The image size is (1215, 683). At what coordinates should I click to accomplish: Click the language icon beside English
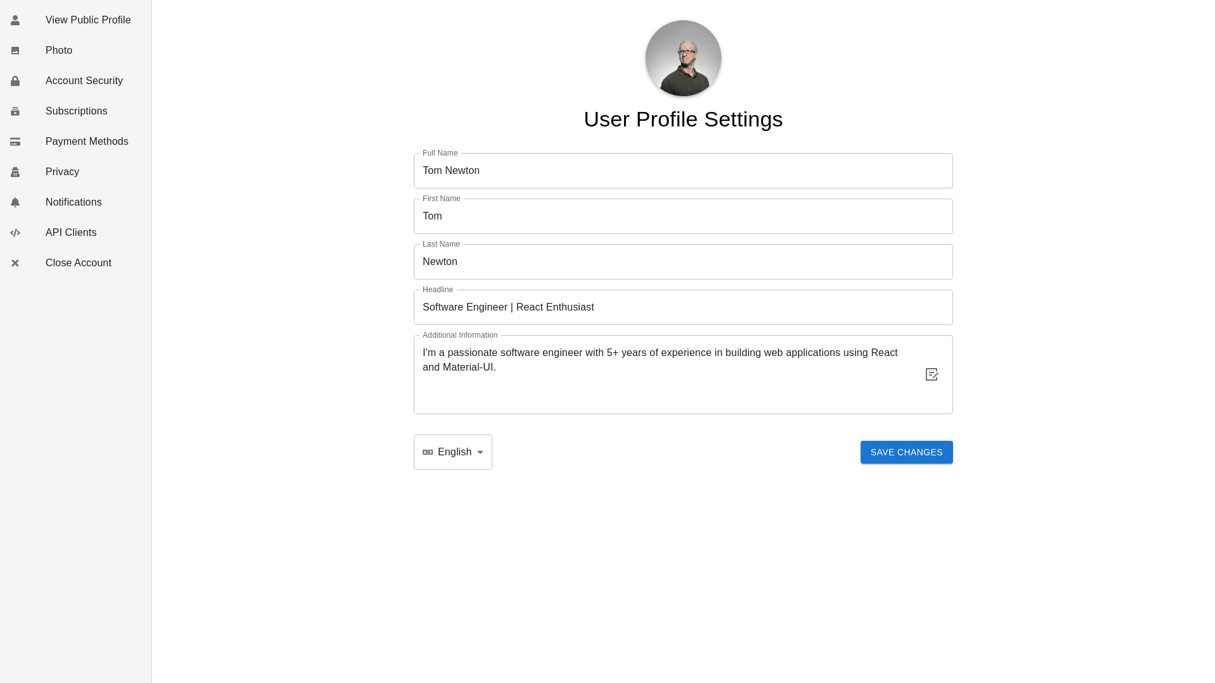click(428, 452)
